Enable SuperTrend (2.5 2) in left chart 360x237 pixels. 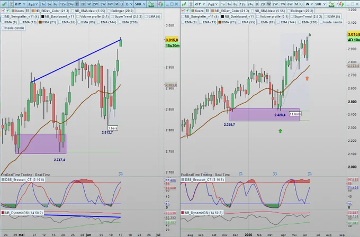click(x=112, y=16)
